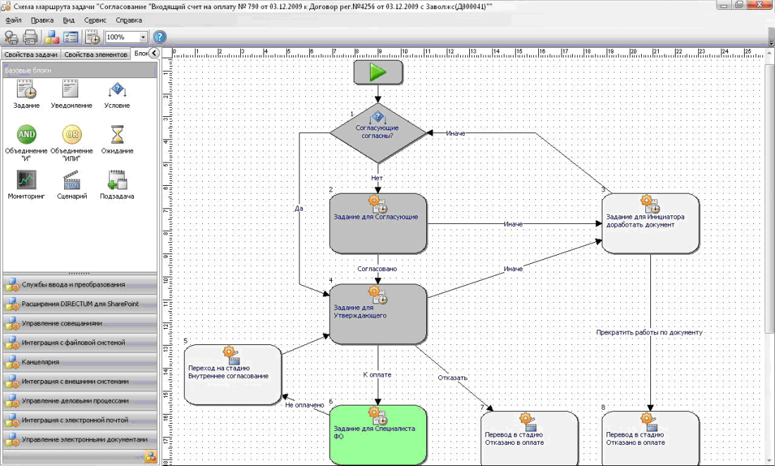Expand Службы ввода и преобразования group

[80, 284]
